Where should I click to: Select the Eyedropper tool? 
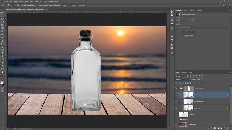(3, 31)
